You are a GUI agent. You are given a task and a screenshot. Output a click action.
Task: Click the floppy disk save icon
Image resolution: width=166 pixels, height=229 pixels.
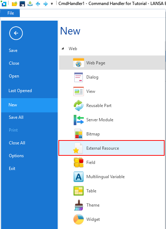22,4
